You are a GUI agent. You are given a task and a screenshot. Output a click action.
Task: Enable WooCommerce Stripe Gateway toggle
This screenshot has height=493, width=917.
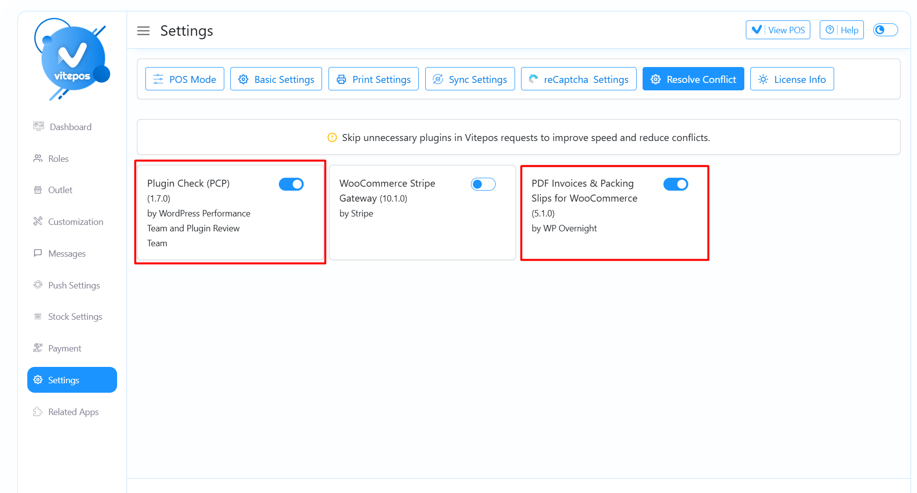[483, 184]
